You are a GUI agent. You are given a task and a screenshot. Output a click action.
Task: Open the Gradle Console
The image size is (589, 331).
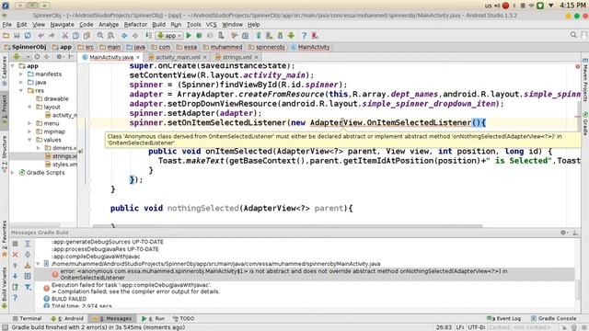click(553, 319)
